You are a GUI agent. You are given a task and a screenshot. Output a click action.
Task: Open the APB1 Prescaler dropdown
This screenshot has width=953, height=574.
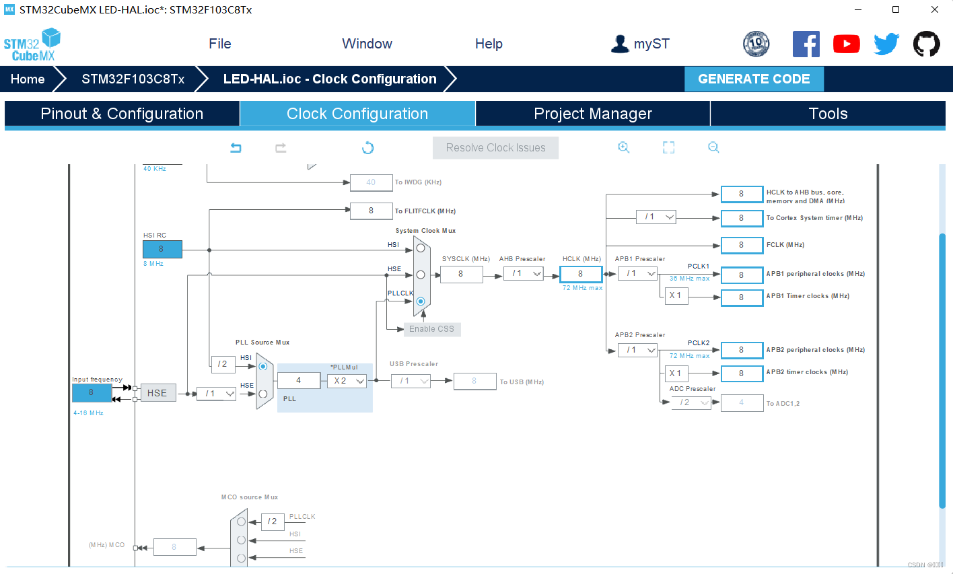(637, 273)
